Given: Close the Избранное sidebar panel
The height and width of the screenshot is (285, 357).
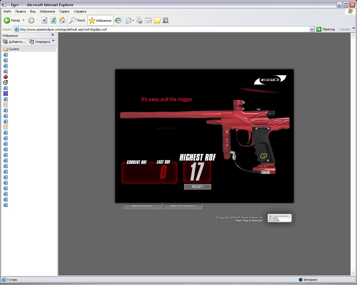Looking at the screenshot, I should pyautogui.click(x=53, y=35).
